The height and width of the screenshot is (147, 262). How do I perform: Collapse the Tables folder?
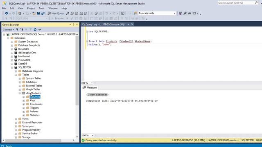coord(16,75)
